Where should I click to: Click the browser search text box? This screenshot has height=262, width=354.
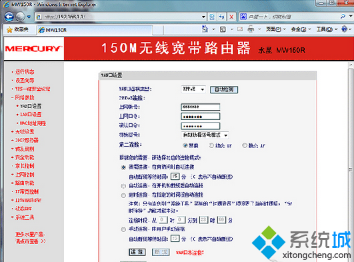pyautogui.click(x=293, y=17)
